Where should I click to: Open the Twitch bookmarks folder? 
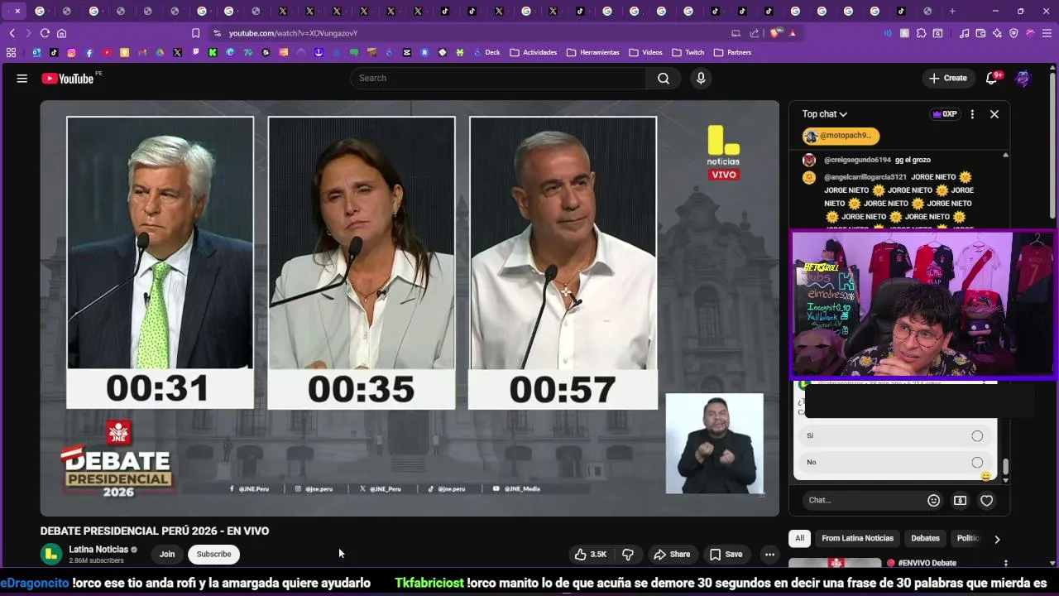tap(688, 52)
